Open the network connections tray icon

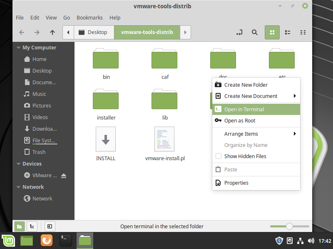tap(300, 241)
